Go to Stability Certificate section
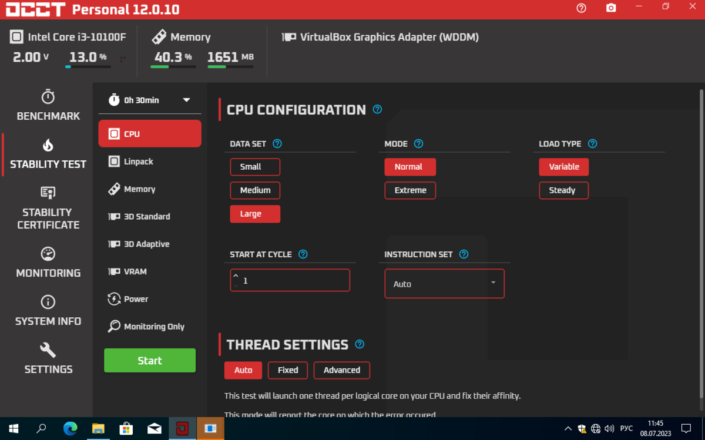This screenshot has height=440, width=705. pyautogui.click(x=48, y=209)
